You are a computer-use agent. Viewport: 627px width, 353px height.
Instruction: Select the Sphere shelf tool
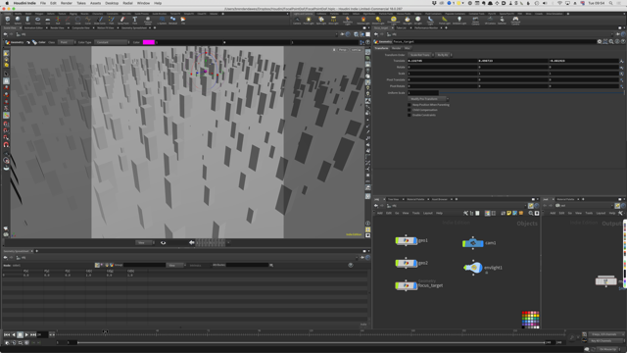click(x=18, y=20)
